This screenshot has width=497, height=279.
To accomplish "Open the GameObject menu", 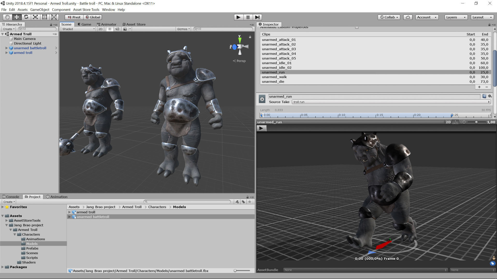I will tap(40, 10).
